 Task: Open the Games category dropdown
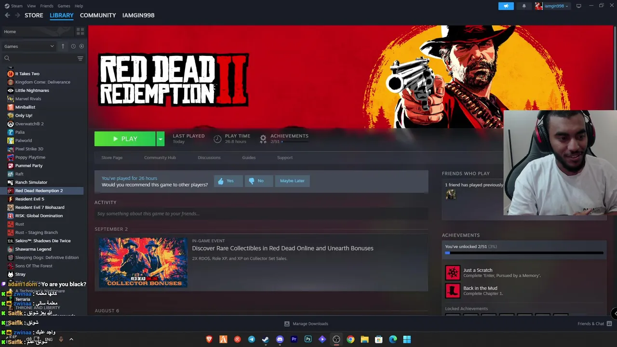click(x=29, y=46)
